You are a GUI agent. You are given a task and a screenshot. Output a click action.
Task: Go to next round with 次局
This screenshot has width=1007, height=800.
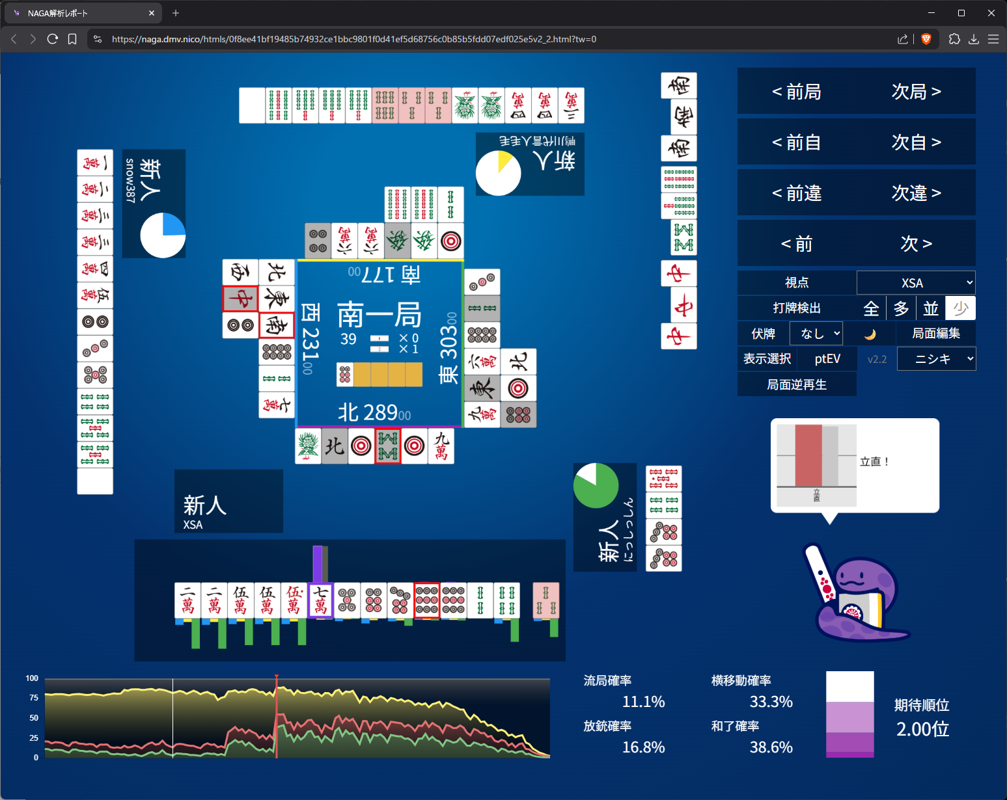(916, 92)
